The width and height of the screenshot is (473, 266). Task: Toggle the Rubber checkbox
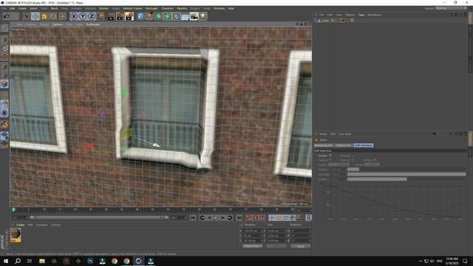pos(353,160)
